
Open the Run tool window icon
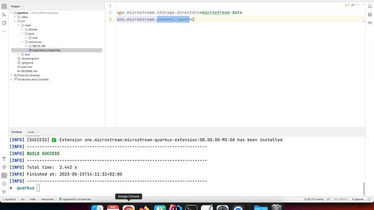4,167
